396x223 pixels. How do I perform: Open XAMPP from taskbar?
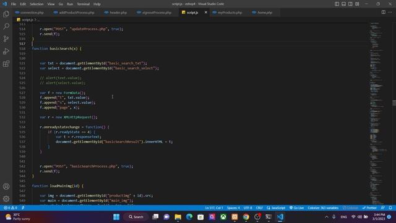(x=235, y=217)
